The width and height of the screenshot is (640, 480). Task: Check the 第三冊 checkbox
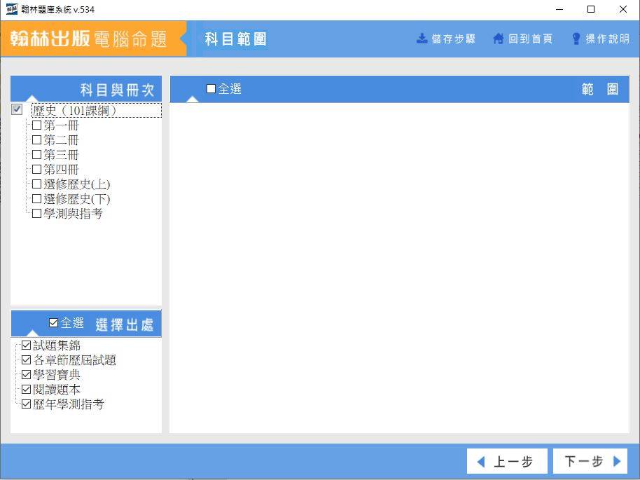click(x=36, y=154)
